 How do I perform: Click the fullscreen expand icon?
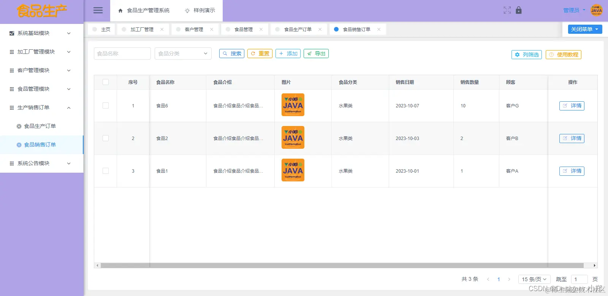pyautogui.click(x=507, y=10)
